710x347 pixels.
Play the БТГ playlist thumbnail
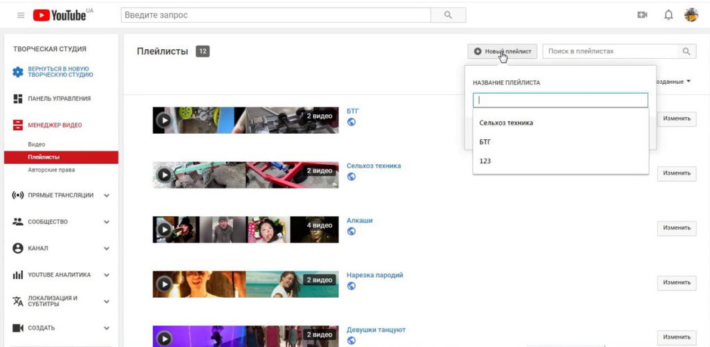pos(164,121)
